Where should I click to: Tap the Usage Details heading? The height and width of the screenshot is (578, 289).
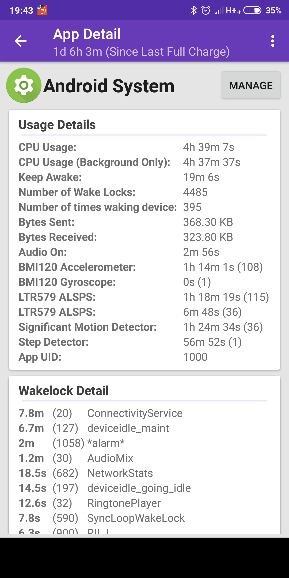pos(57,125)
